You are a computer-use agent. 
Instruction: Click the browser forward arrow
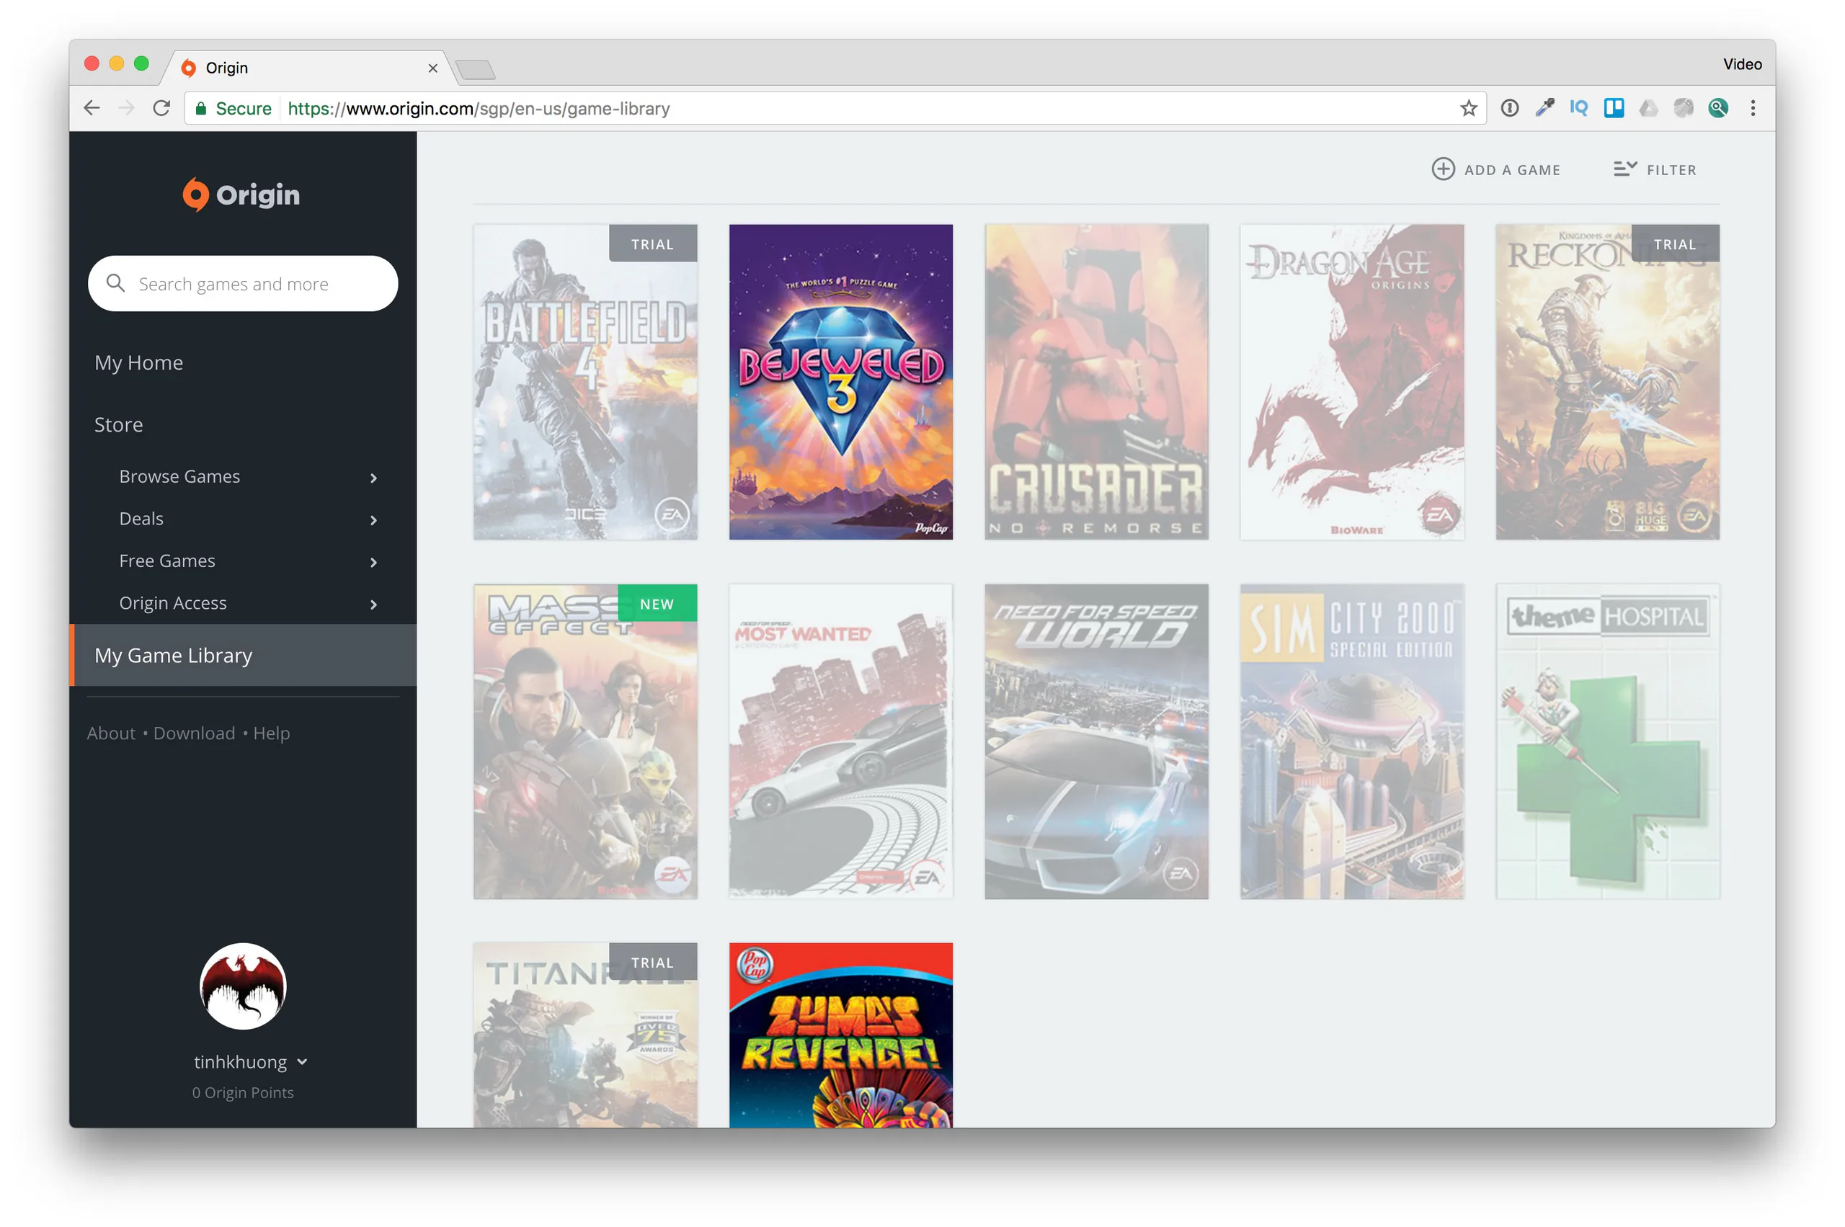pos(127,108)
